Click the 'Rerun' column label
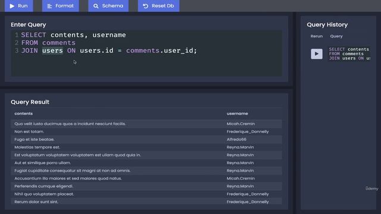Image resolution: width=381 pixels, height=214 pixels. pos(317,36)
